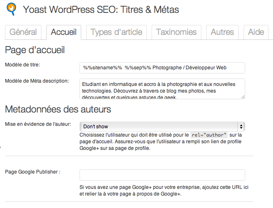This screenshot has width=273, height=208.
Task: Click the Modèle de titre label
Action: 22,65
